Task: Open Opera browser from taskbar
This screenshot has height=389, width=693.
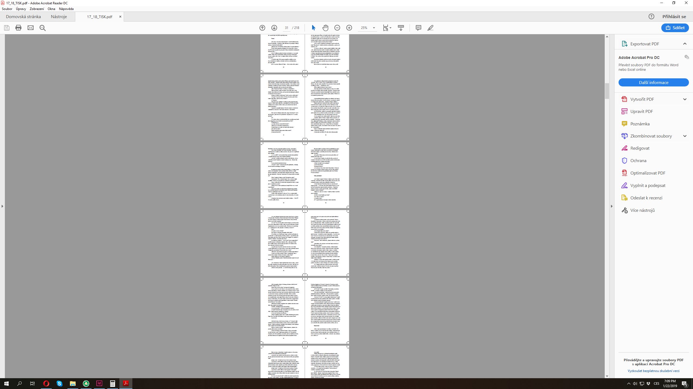Action: [46, 383]
